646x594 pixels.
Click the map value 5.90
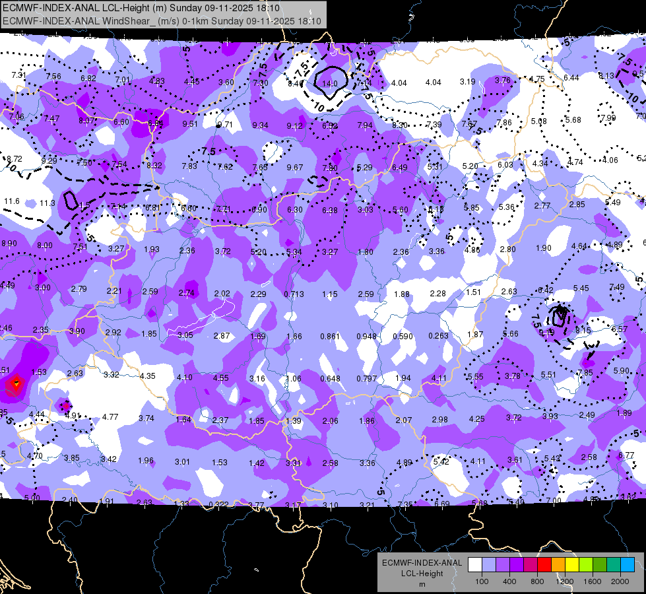coord(622,371)
